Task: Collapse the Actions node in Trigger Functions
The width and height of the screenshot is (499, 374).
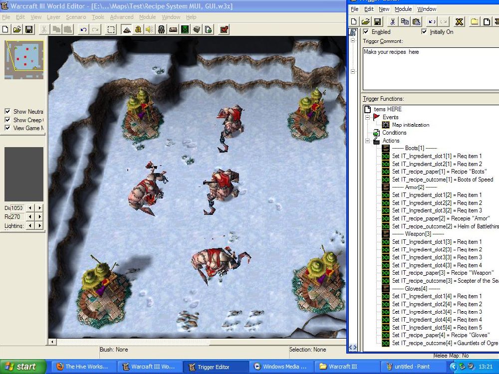Action: [368, 141]
